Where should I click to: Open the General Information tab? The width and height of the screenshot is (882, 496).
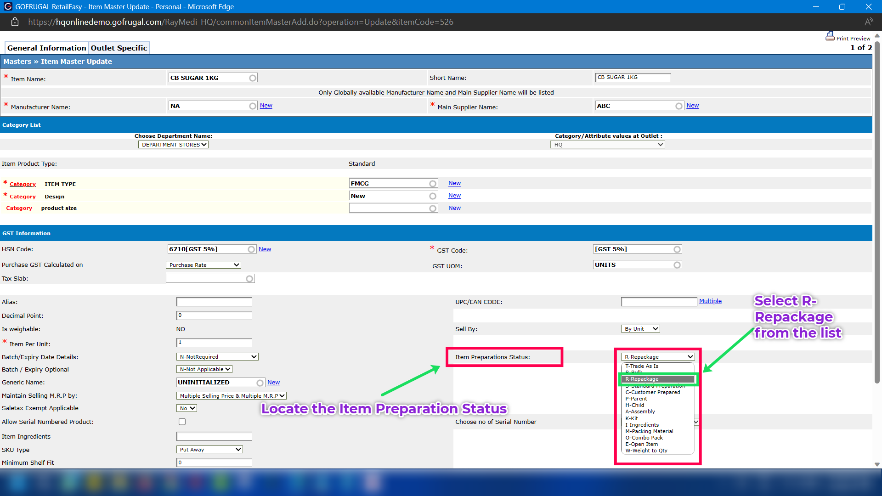tap(46, 48)
